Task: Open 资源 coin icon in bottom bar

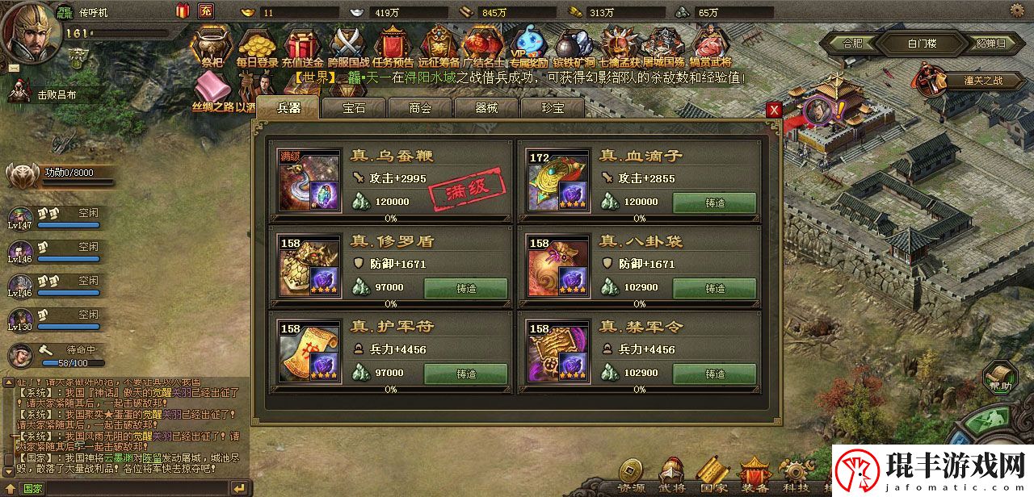Action: pos(632,476)
